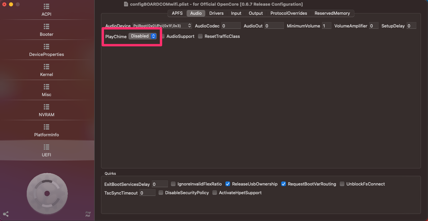Click the PlatformInfo sidebar icon
The width and height of the screenshot is (428, 221).
46,127
